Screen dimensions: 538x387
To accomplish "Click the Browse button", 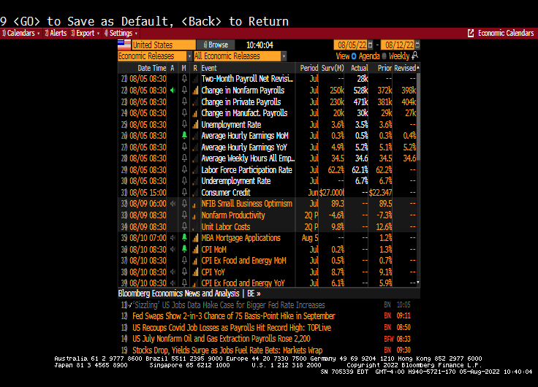I will [x=216, y=45].
